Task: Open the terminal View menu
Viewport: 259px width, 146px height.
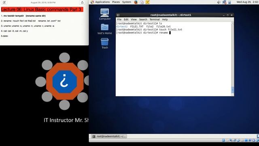Action: pyautogui.click(x=134, y=19)
